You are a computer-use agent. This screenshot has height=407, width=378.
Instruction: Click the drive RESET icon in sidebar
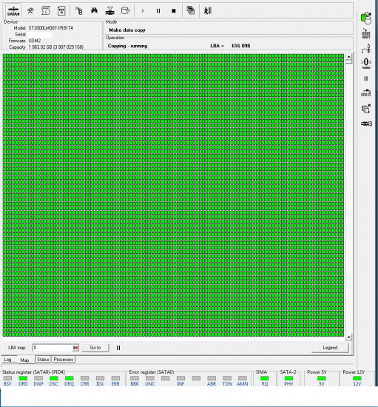coord(366,34)
